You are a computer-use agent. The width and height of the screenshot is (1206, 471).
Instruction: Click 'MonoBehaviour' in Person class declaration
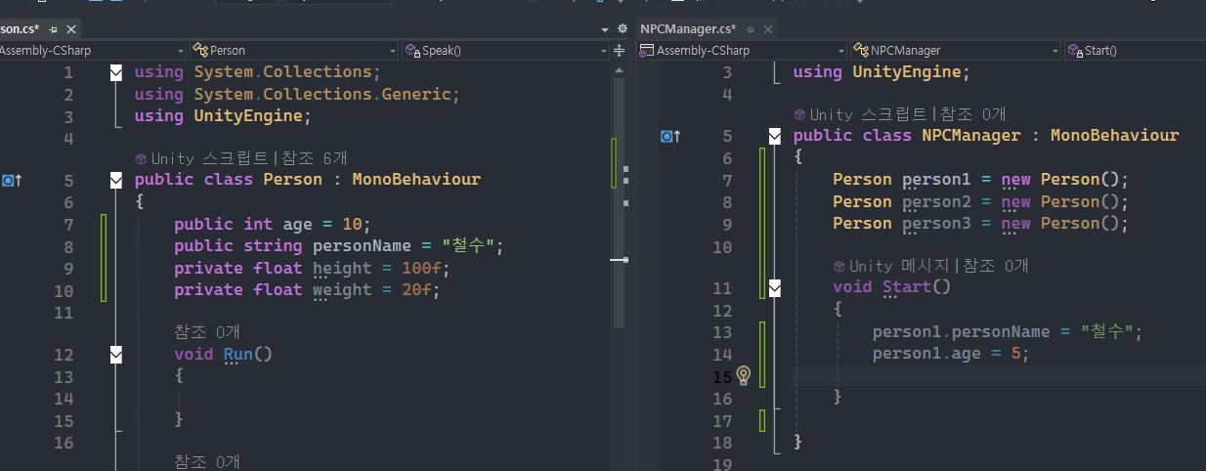[416, 180]
